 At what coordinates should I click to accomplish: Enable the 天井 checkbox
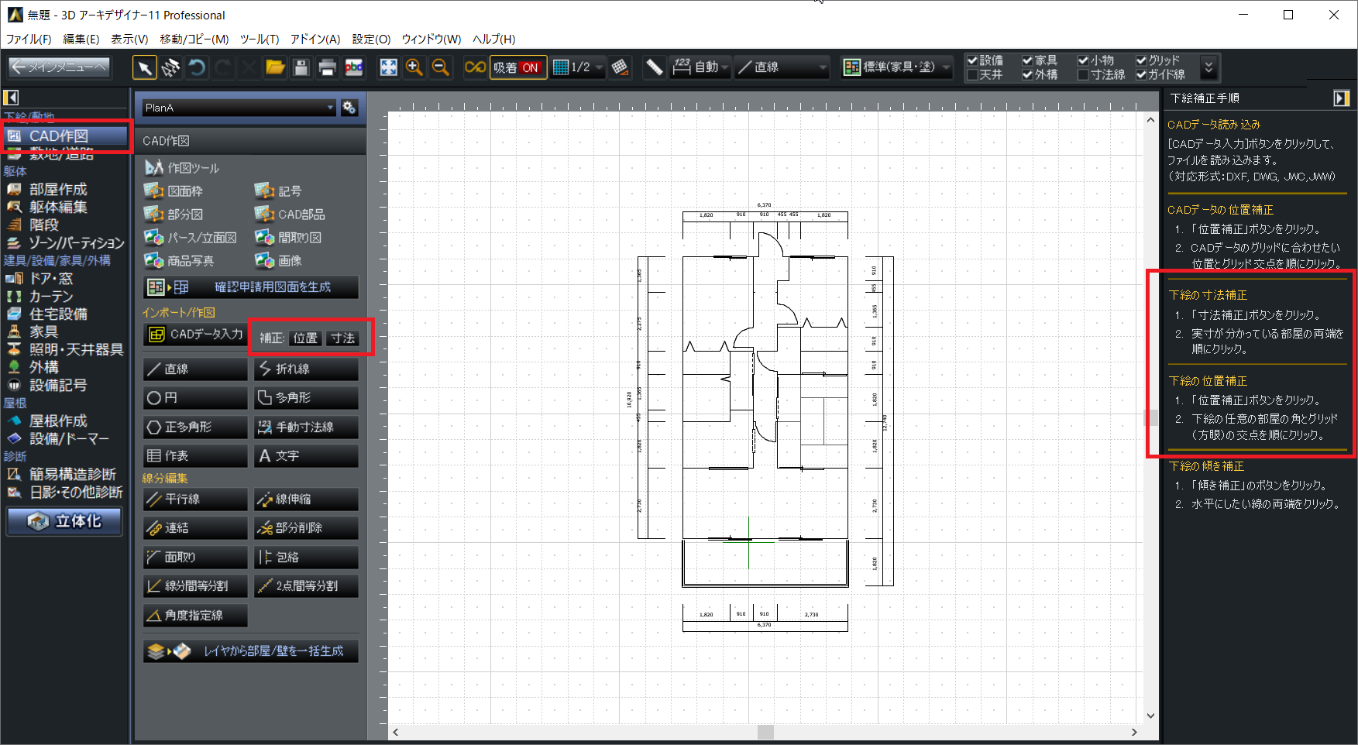tap(972, 75)
